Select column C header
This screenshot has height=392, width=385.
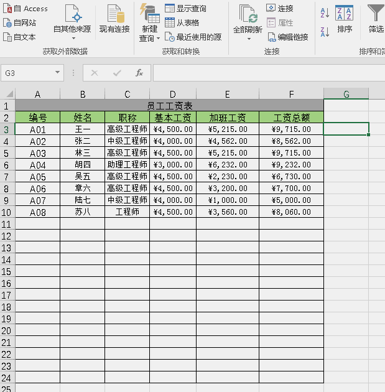(x=127, y=94)
